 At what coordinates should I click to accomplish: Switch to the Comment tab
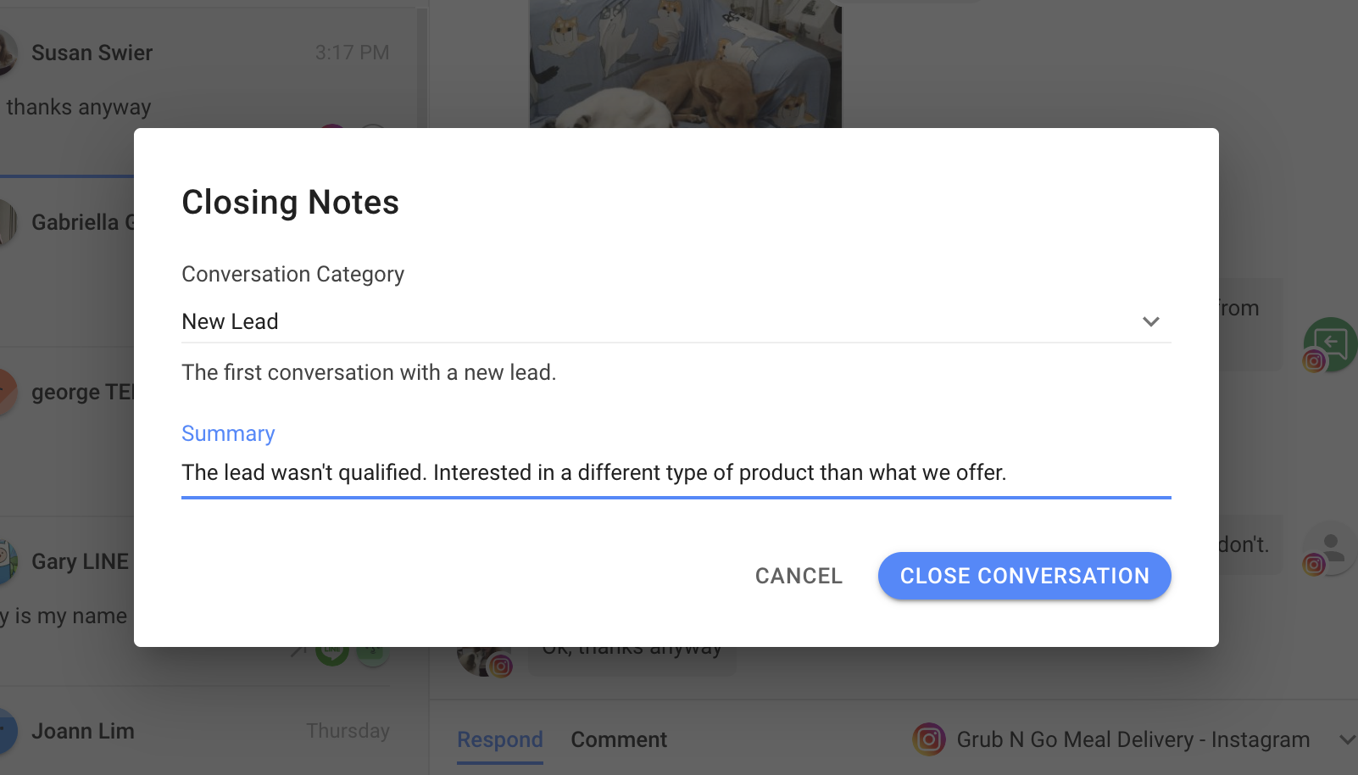[x=619, y=739]
